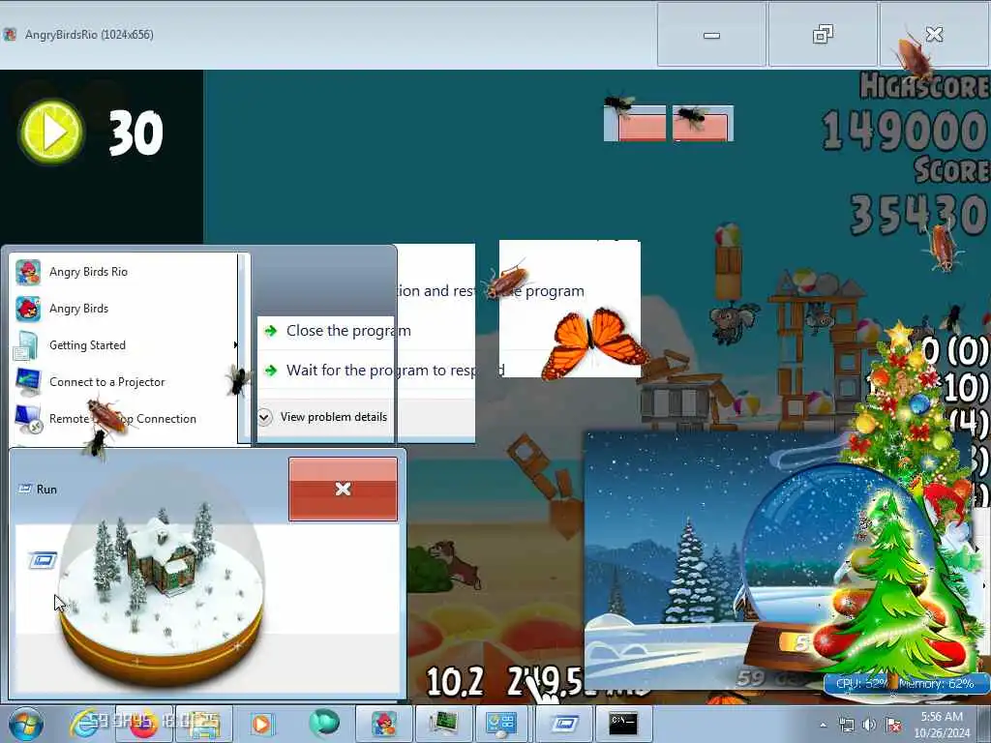
Task: Open Windows Media Player from taskbar
Action: pos(261,724)
